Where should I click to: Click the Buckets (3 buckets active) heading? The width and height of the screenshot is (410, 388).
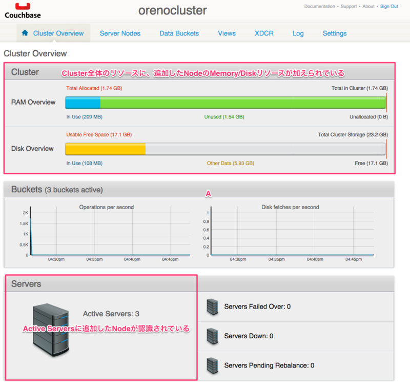[x=57, y=189]
